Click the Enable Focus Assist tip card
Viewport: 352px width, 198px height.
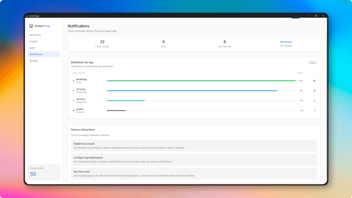point(194,145)
